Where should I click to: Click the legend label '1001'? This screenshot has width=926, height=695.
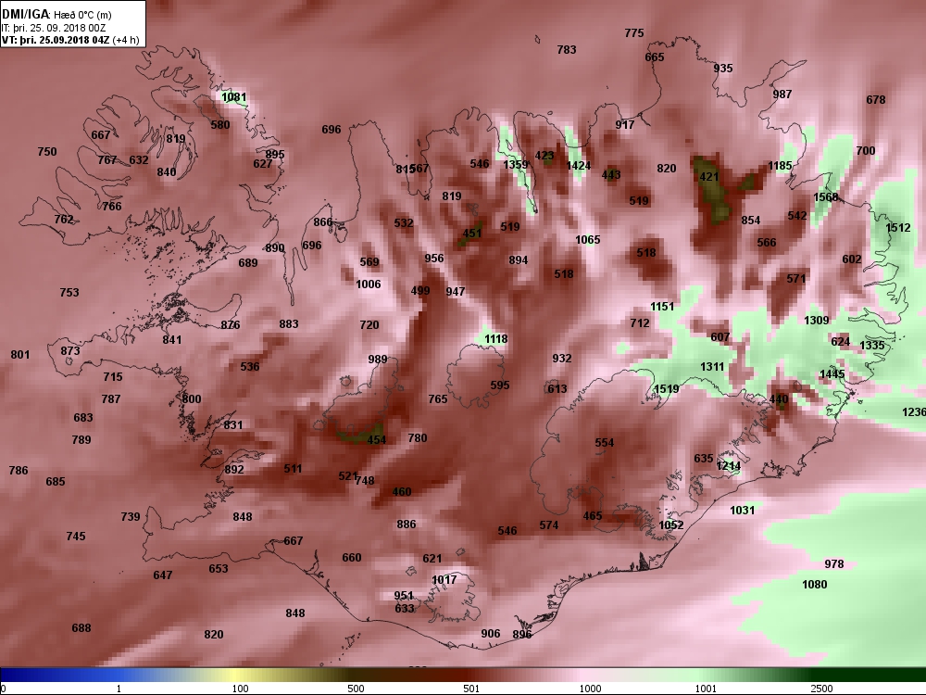[x=706, y=689]
